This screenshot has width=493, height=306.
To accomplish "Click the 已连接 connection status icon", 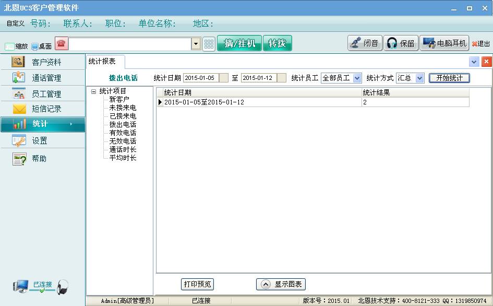I will coord(41,287).
